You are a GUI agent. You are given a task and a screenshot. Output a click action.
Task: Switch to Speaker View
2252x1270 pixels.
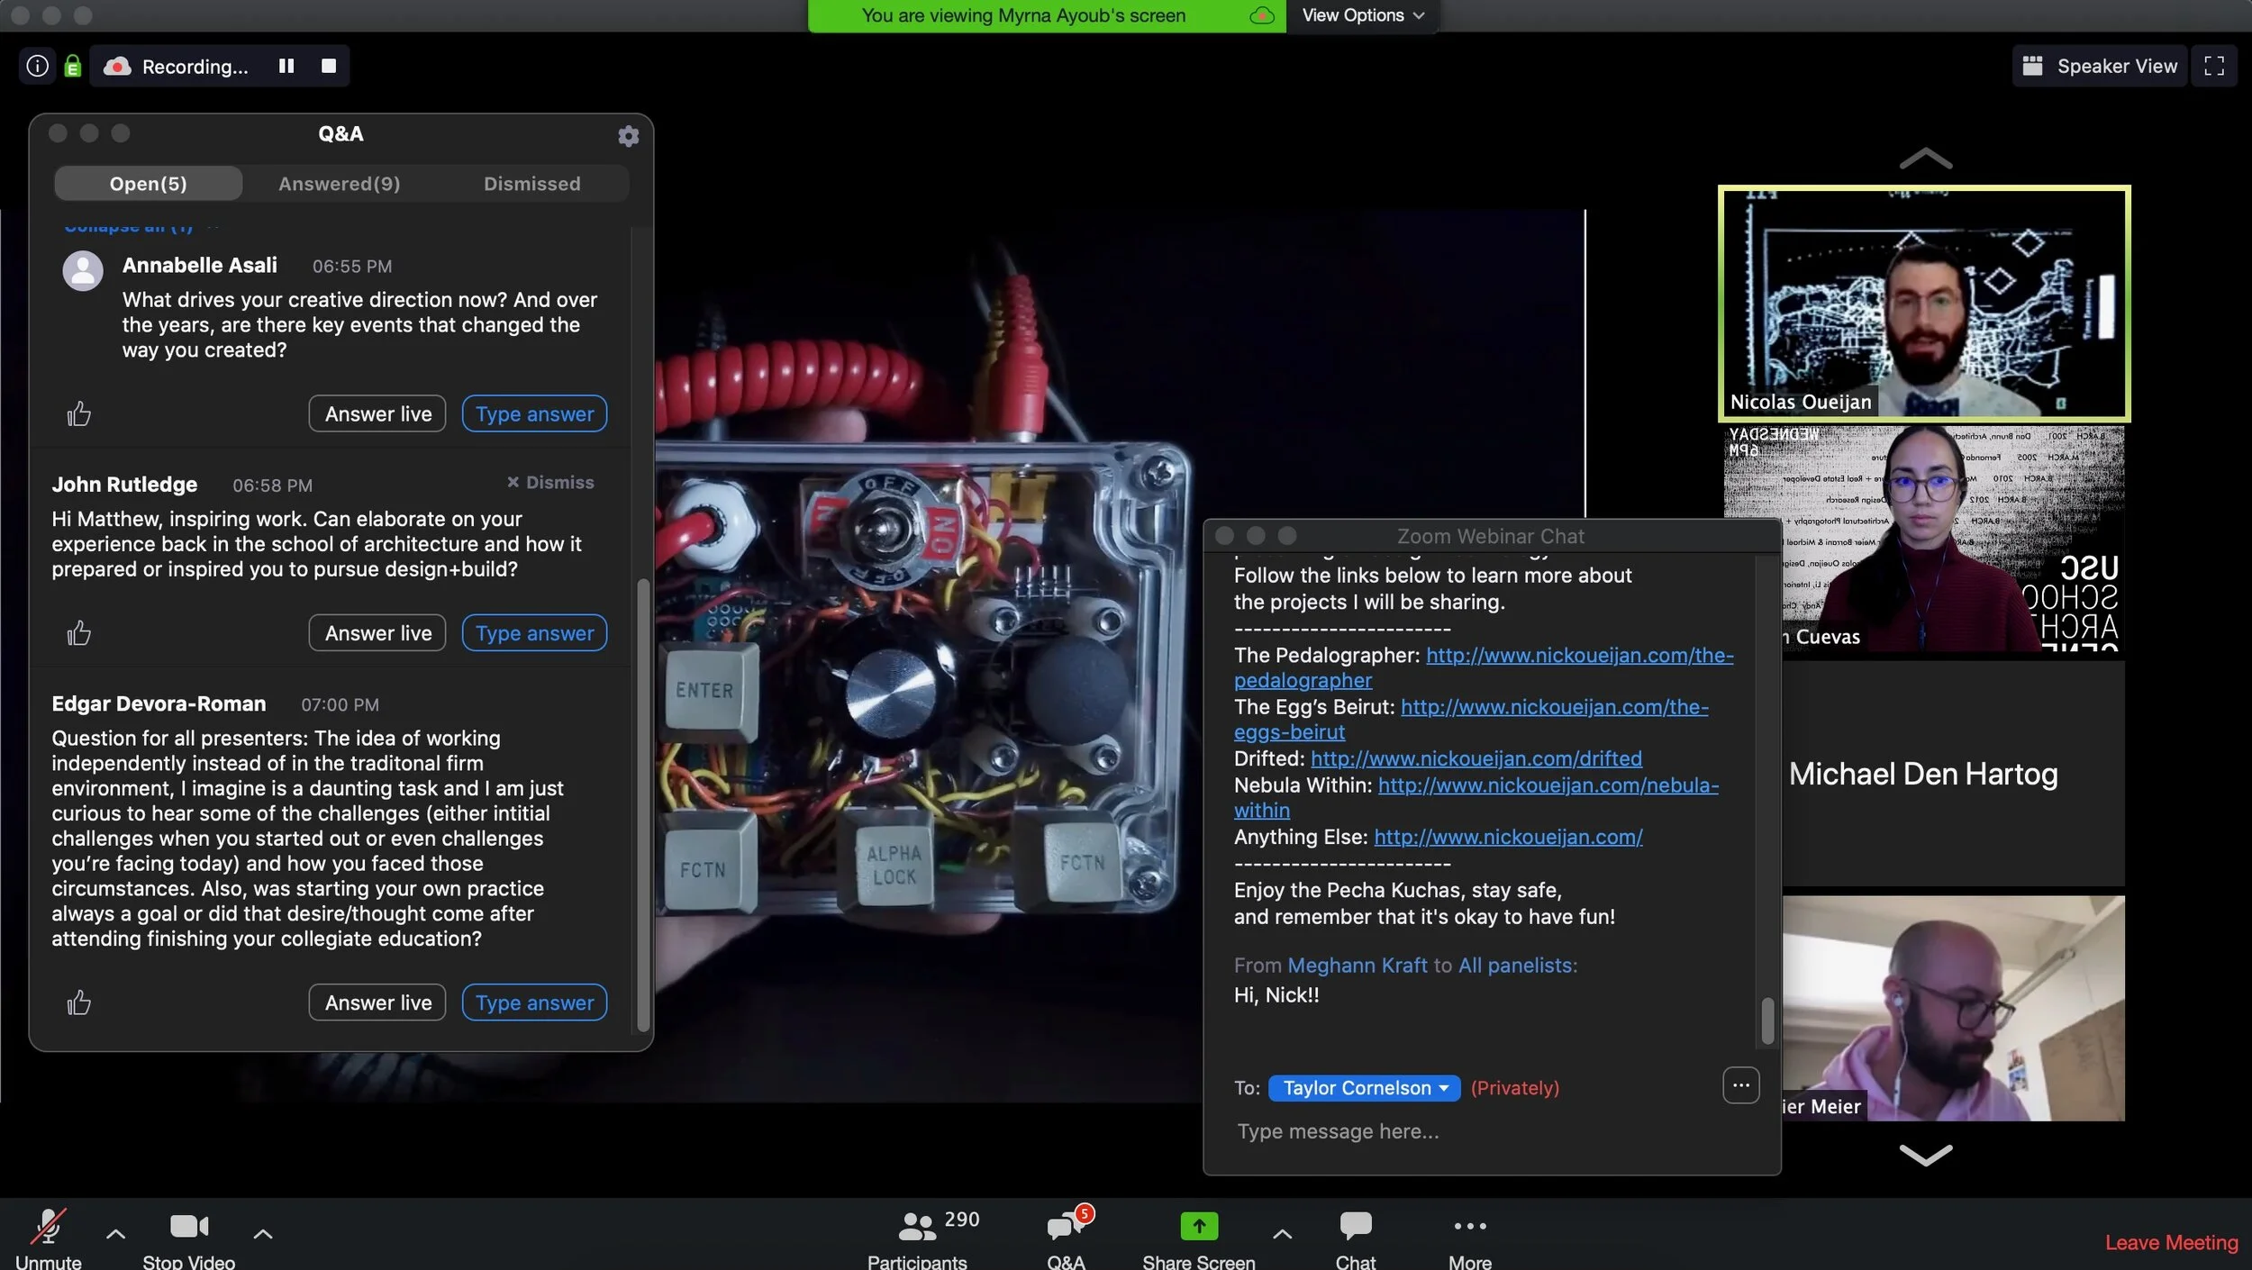click(2099, 66)
